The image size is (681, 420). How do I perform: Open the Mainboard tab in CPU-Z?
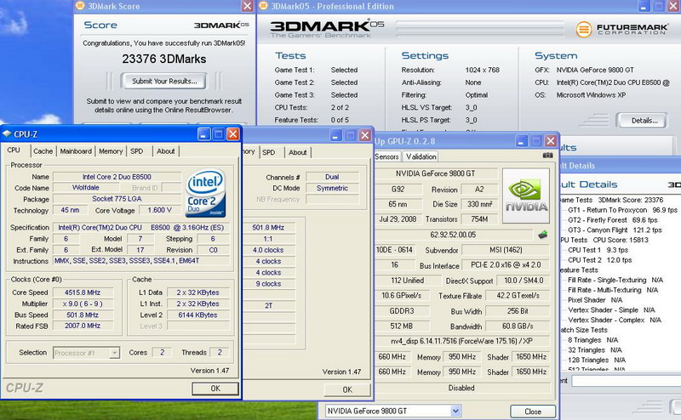pyautogui.click(x=76, y=151)
